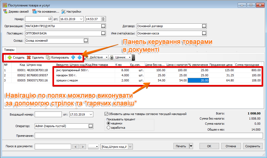The height and width of the screenshot is (158, 267).
Task: Select the орешки с медом product cell
Action: click(x=85, y=80)
